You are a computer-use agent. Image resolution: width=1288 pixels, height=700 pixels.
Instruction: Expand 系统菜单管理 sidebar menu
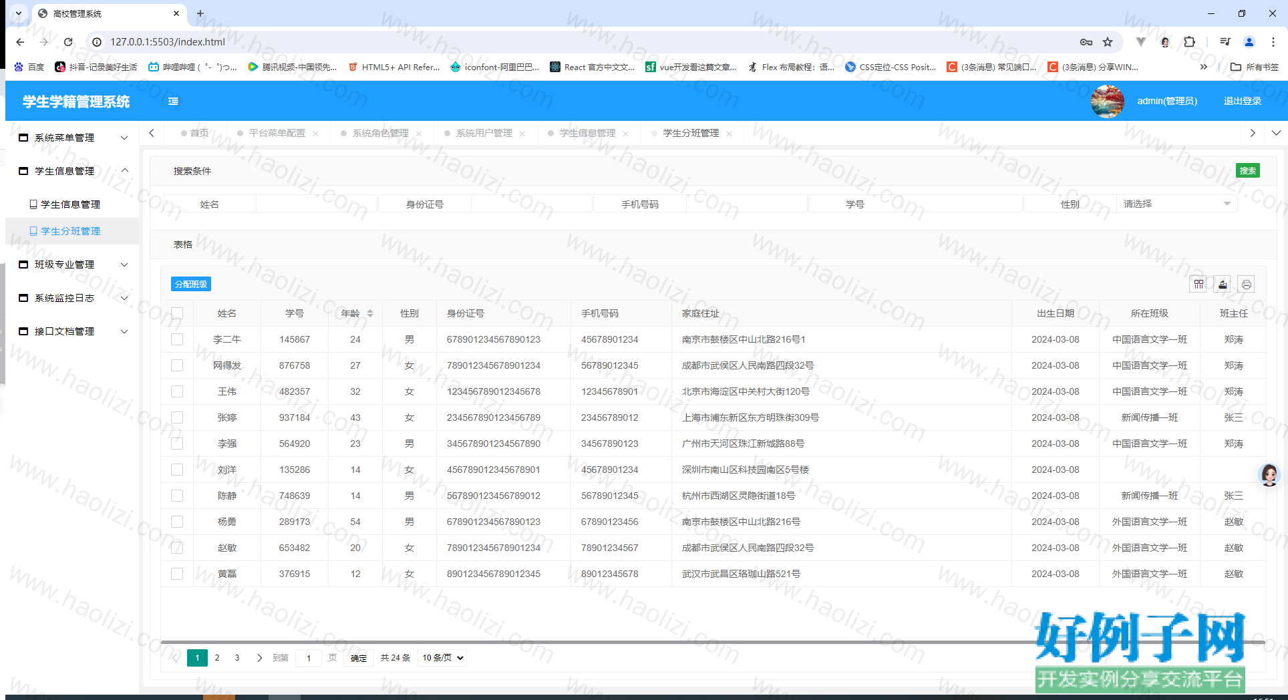click(72, 138)
